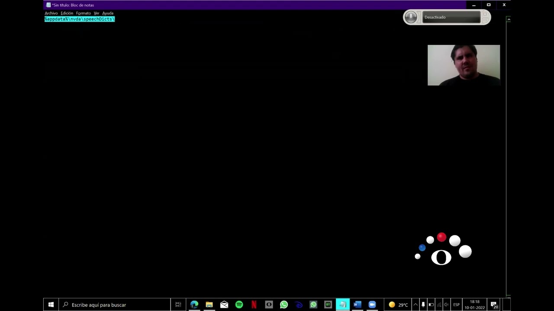Open the network tray icon

(x=439, y=305)
